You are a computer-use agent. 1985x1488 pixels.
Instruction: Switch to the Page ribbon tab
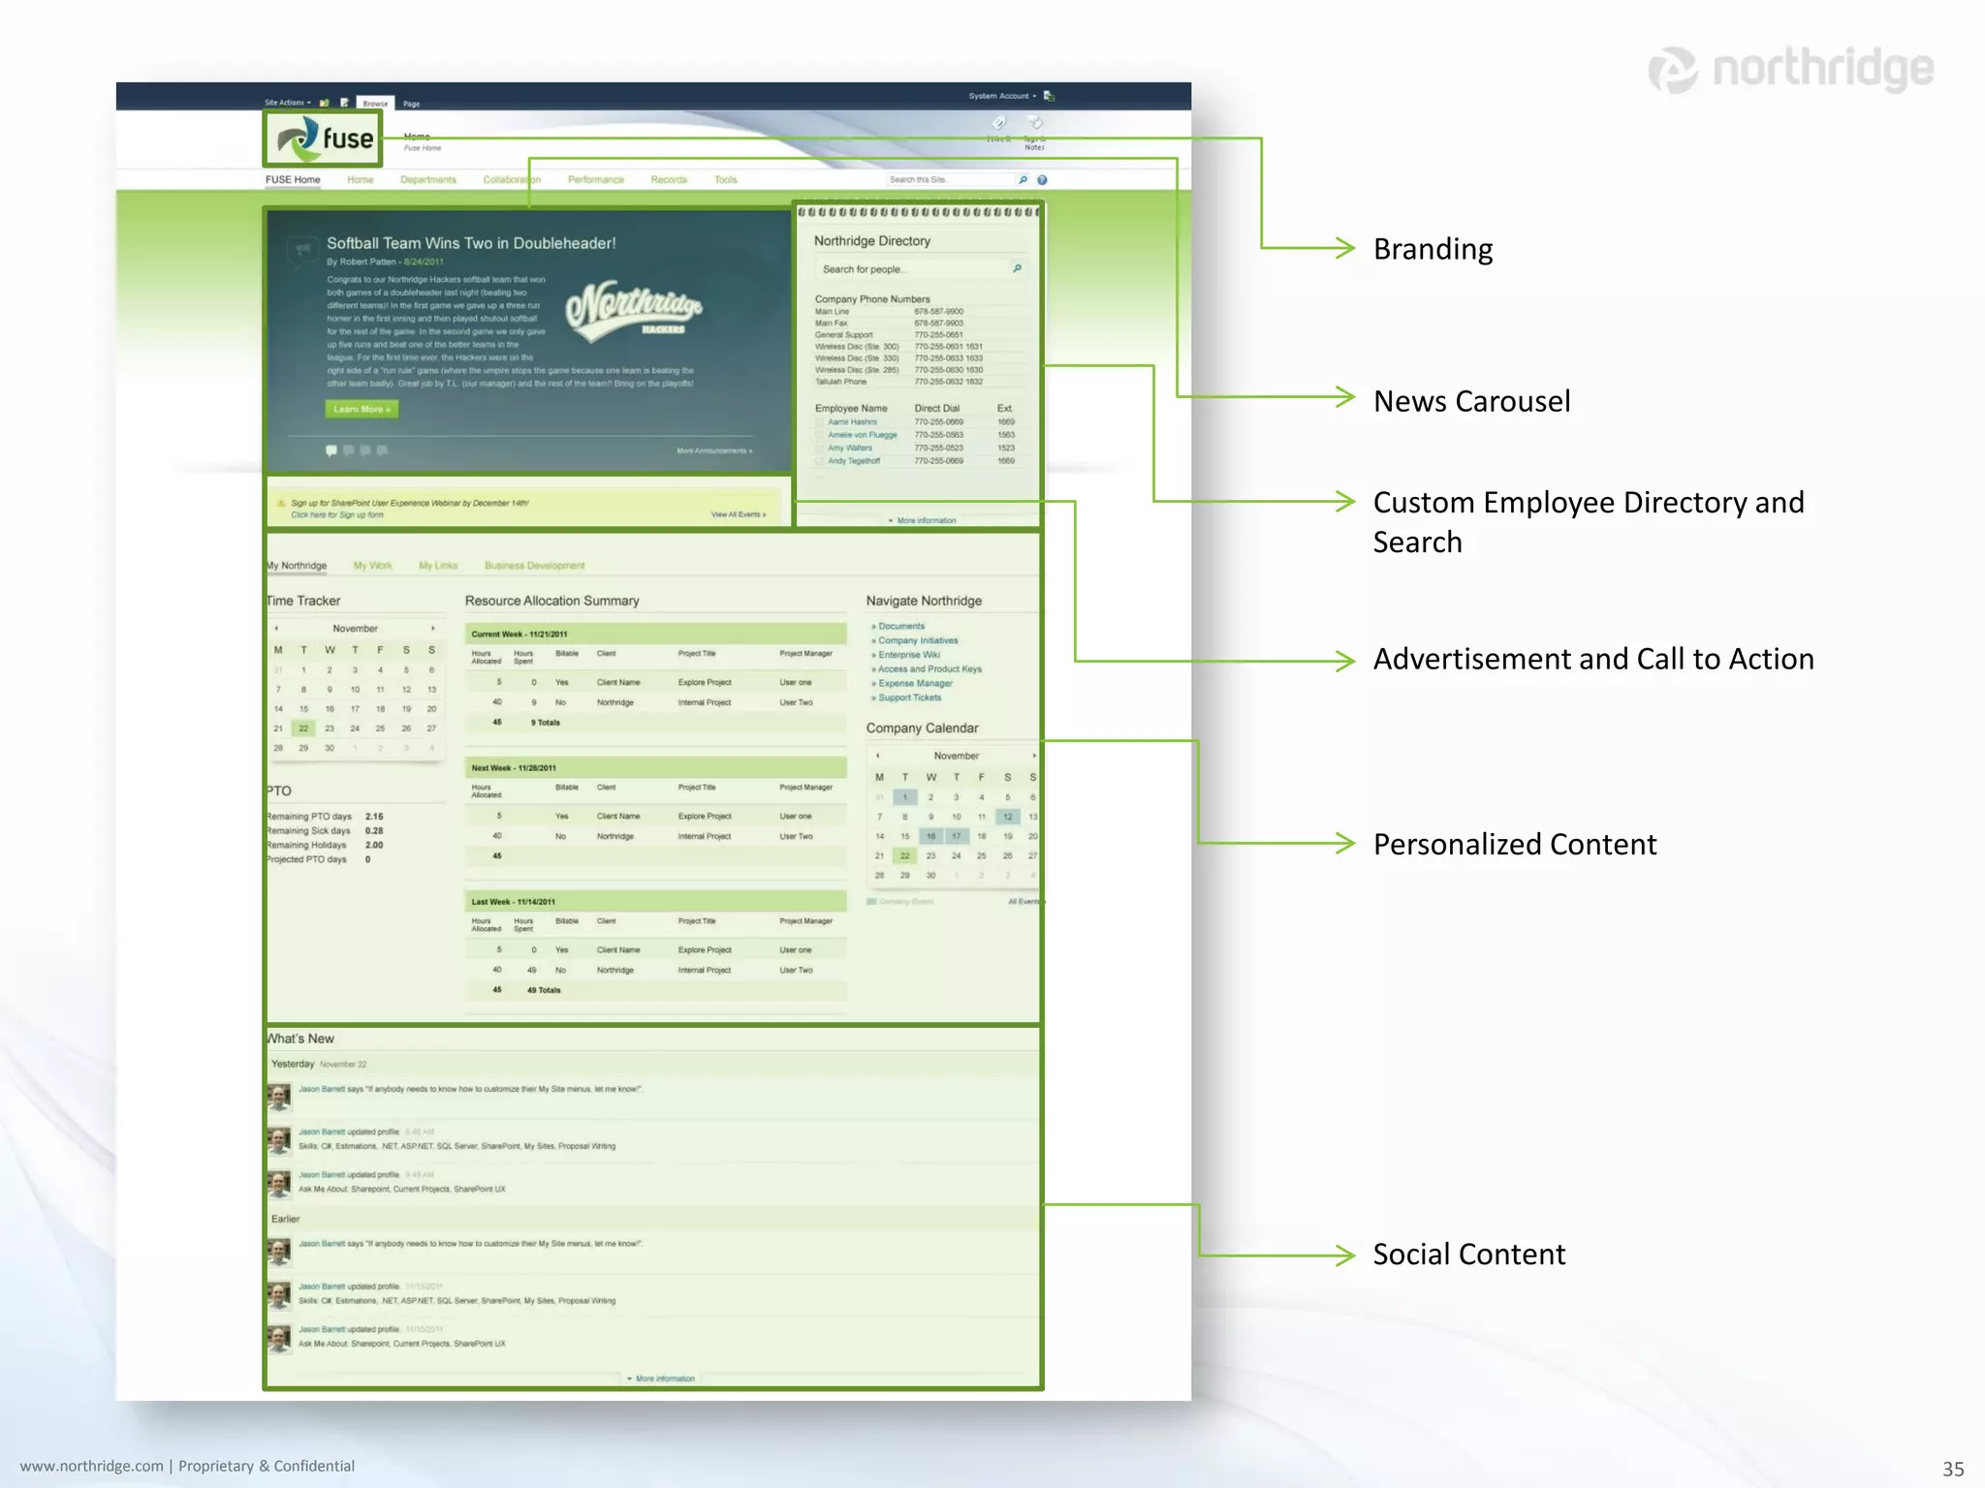tap(411, 103)
